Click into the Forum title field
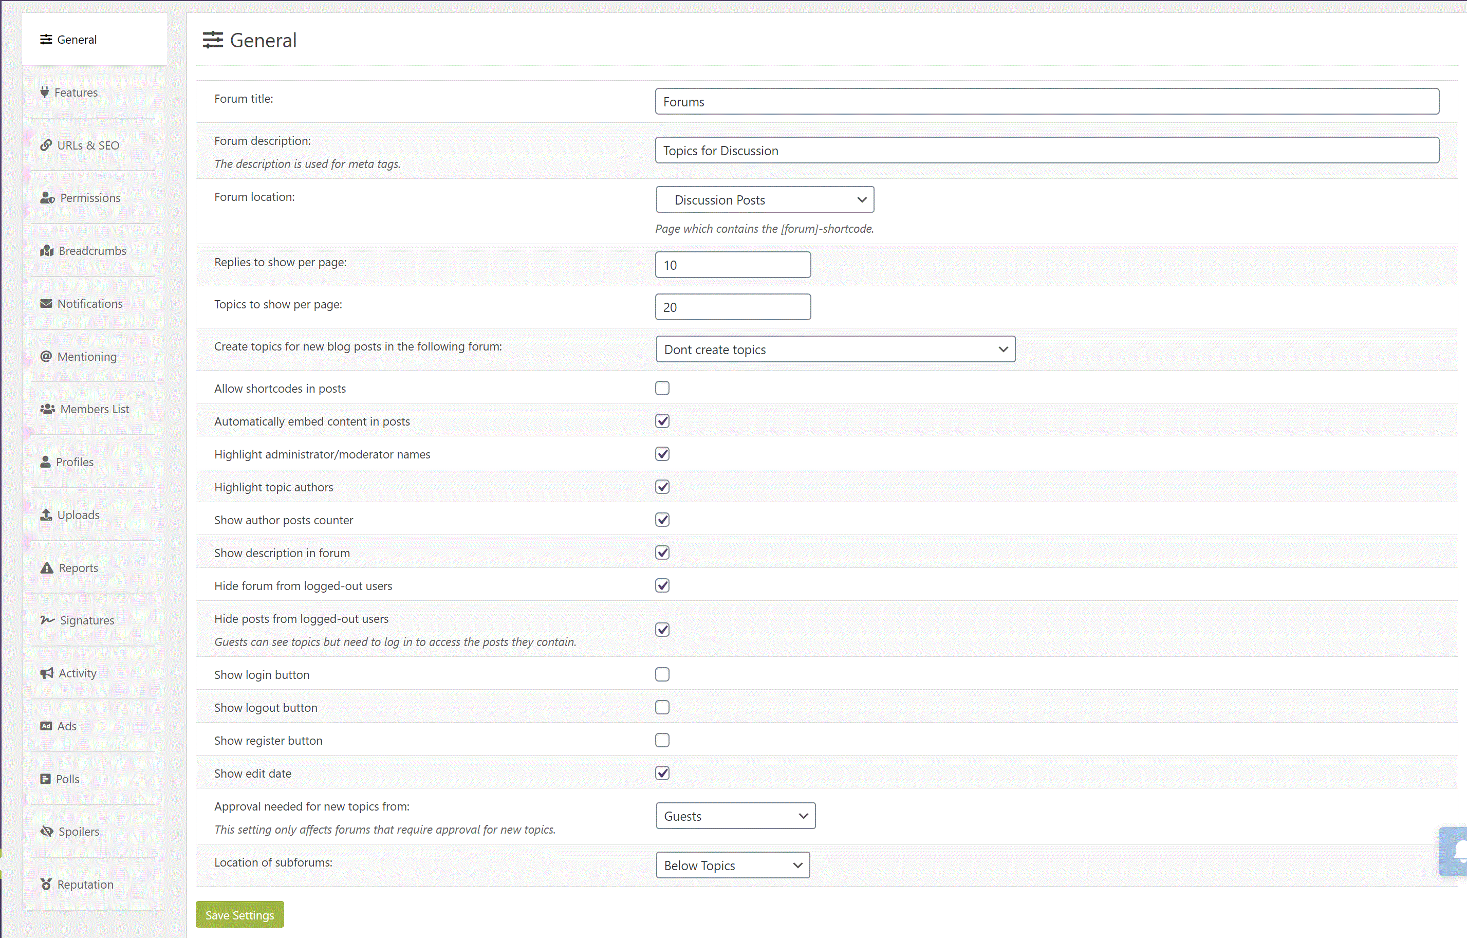Screen dimensions: 1467x938 click(1046, 102)
